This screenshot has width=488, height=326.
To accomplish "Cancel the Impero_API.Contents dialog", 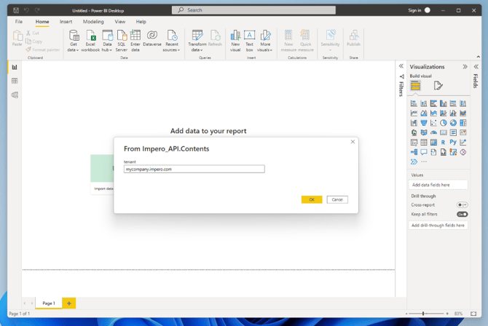I will tap(337, 199).
